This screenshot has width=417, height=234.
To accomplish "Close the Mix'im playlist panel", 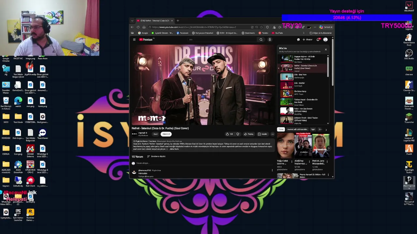I will pyautogui.click(x=326, y=49).
